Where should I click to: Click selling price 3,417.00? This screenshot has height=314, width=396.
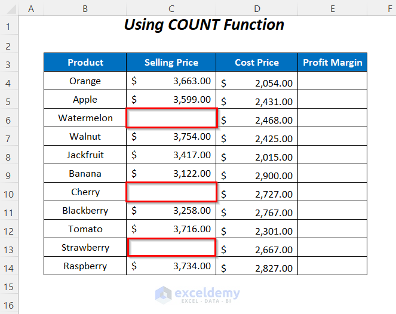pyautogui.click(x=171, y=155)
